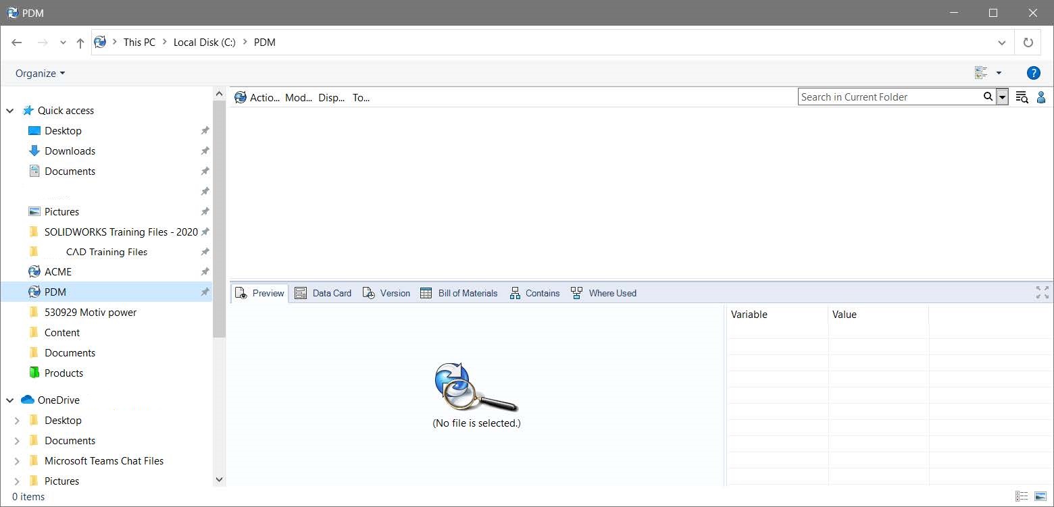This screenshot has height=507, width=1054.
Task: Refresh the PDM folder view
Action: [x=1028, y=41]
